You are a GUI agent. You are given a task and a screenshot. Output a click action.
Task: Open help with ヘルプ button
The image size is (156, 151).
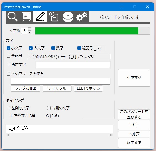point(134,134)
